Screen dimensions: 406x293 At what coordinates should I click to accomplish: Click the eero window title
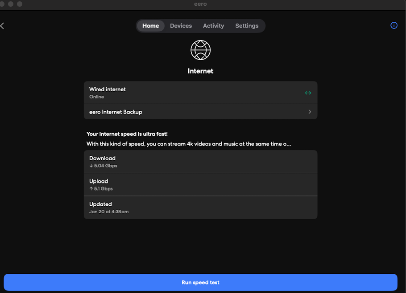(x=200, y=4)
